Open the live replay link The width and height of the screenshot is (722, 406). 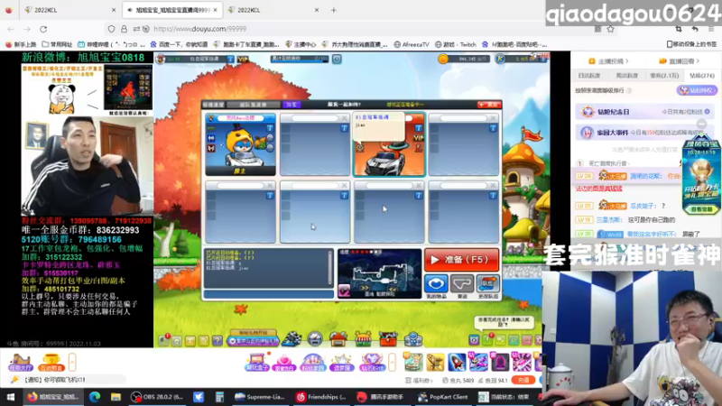[680, 61]
